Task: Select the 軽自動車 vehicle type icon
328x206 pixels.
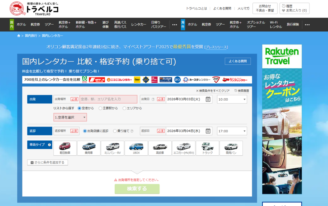Action: (65, 148)
